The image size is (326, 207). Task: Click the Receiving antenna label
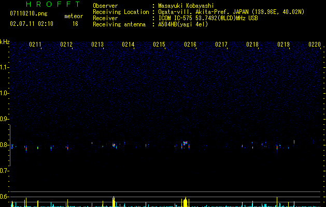pos(119,24)
